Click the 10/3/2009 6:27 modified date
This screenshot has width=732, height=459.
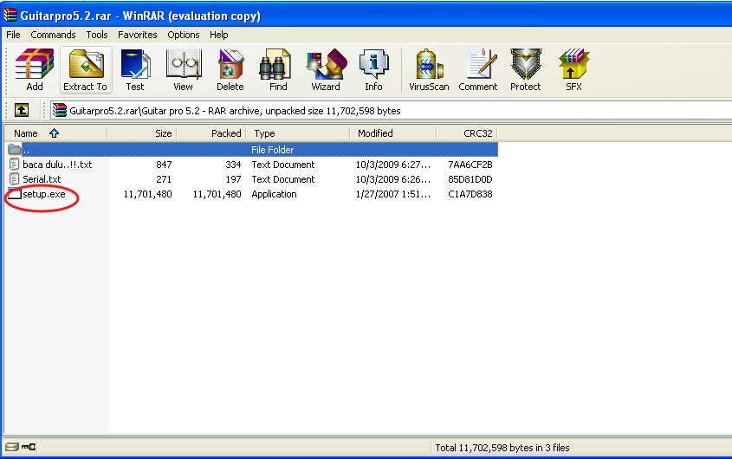point(393,165)
